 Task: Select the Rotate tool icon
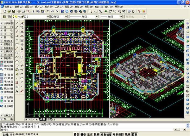point(22,49)
